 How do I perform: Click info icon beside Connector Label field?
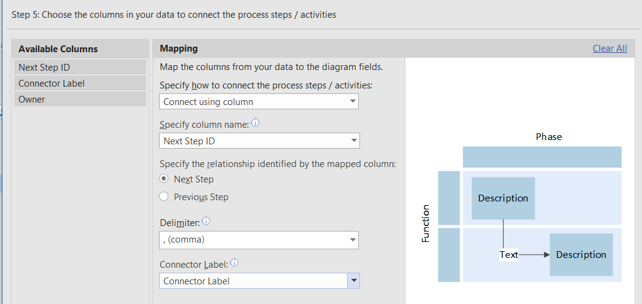pyautogui.click(x=234, y=263)
